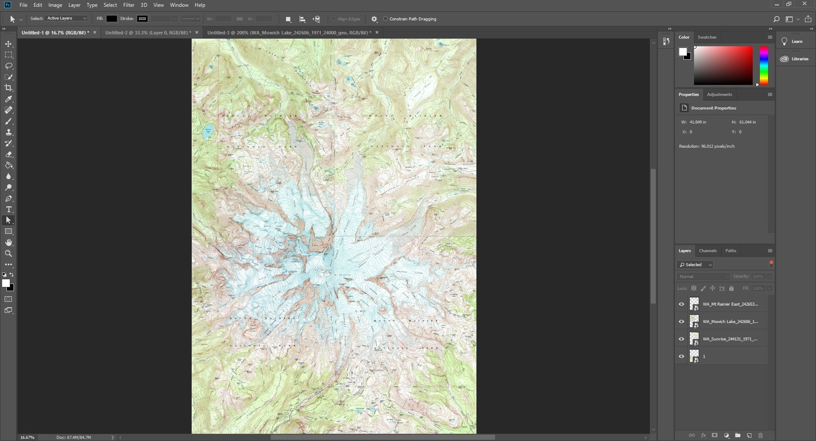Select the Brush tool

(8, 121)
